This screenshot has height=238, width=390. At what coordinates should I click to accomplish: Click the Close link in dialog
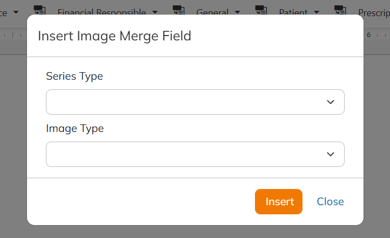[330, 201]
